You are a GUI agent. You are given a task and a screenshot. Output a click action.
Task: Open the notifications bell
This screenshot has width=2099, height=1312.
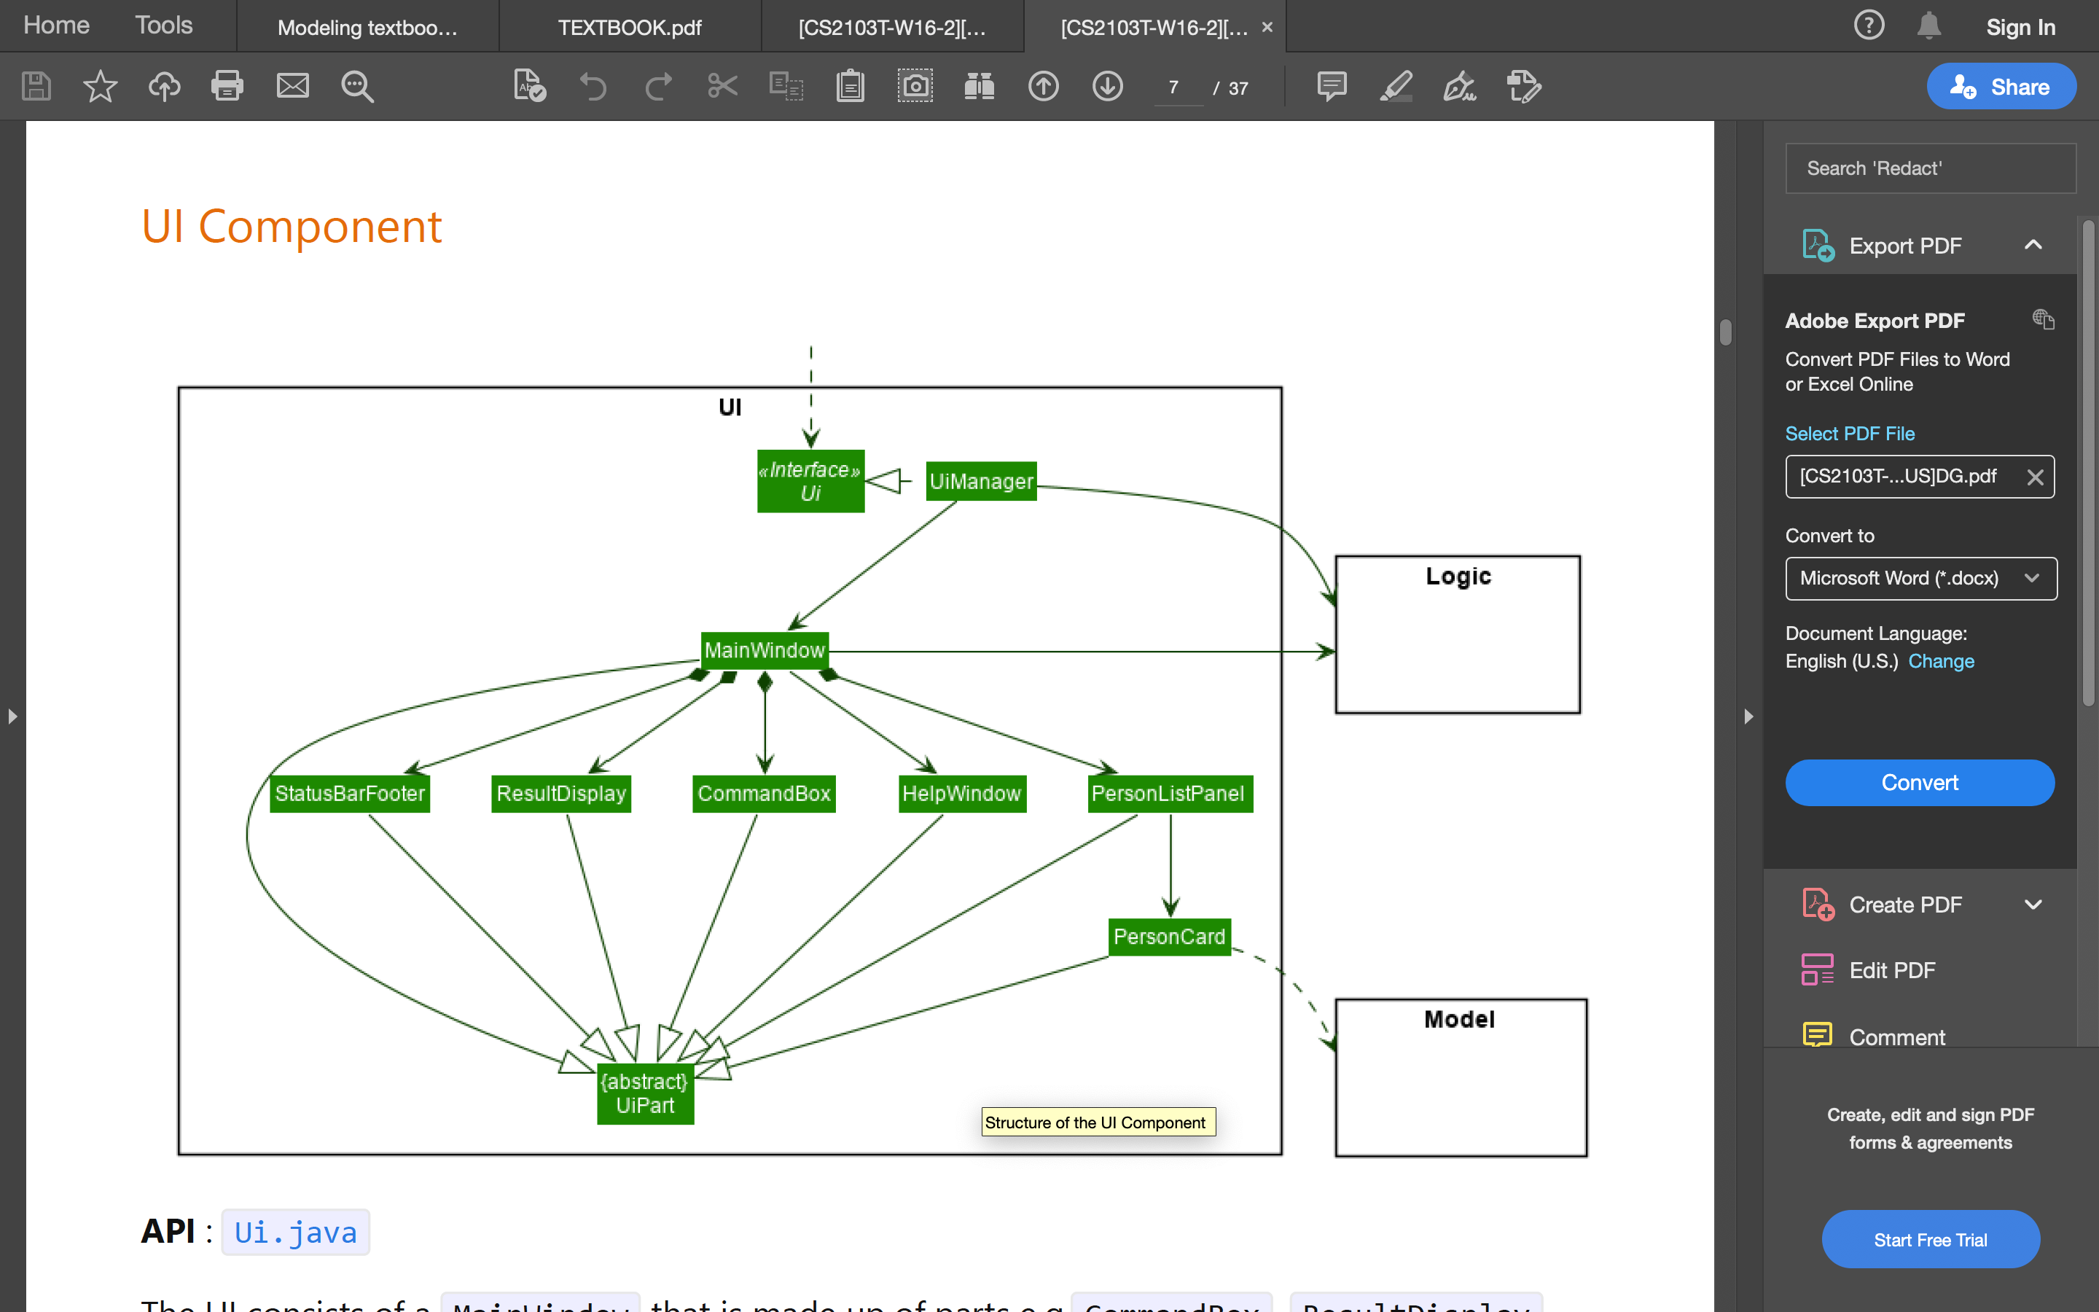[1928, 26]
